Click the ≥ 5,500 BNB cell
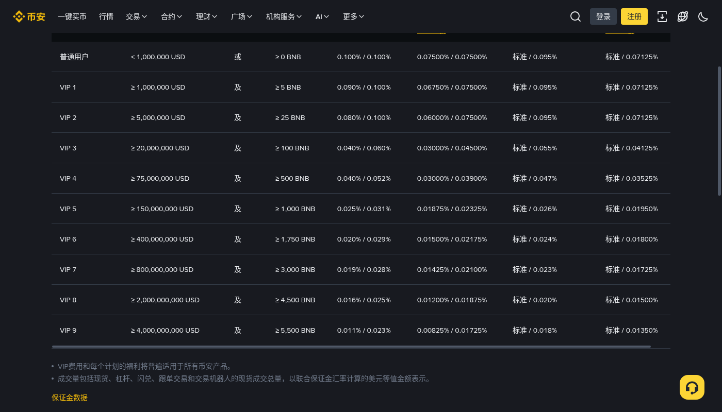722x412 pixels. click(x=295, y=330)
